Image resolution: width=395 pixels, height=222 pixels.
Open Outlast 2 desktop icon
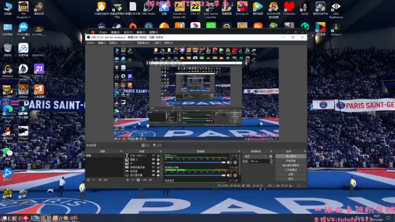[336, 29]
